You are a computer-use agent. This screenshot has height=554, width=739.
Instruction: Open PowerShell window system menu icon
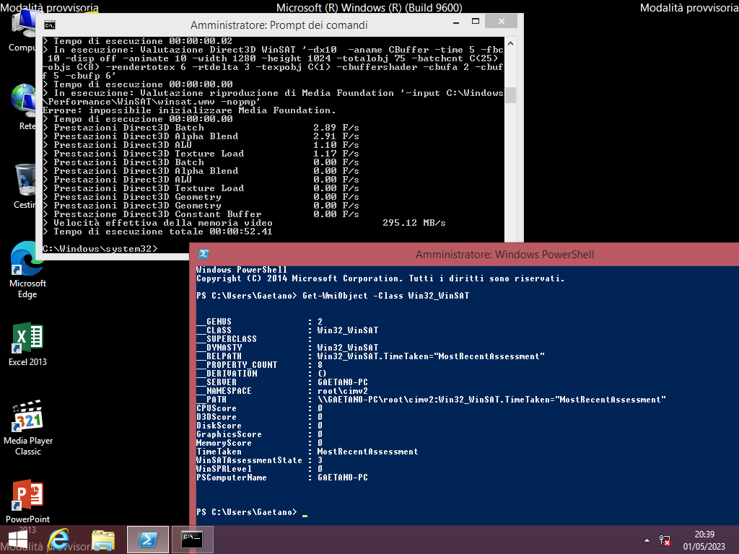(x=204, y=255)
